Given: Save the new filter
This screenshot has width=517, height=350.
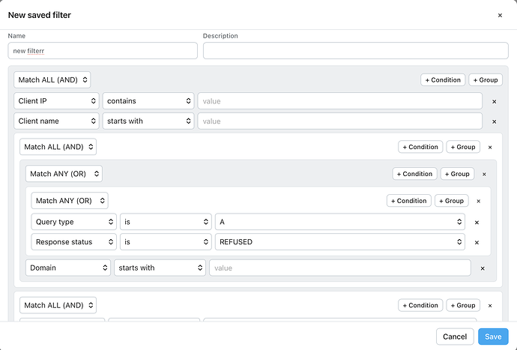Looking at the screenshot, I should click(493, 337).
